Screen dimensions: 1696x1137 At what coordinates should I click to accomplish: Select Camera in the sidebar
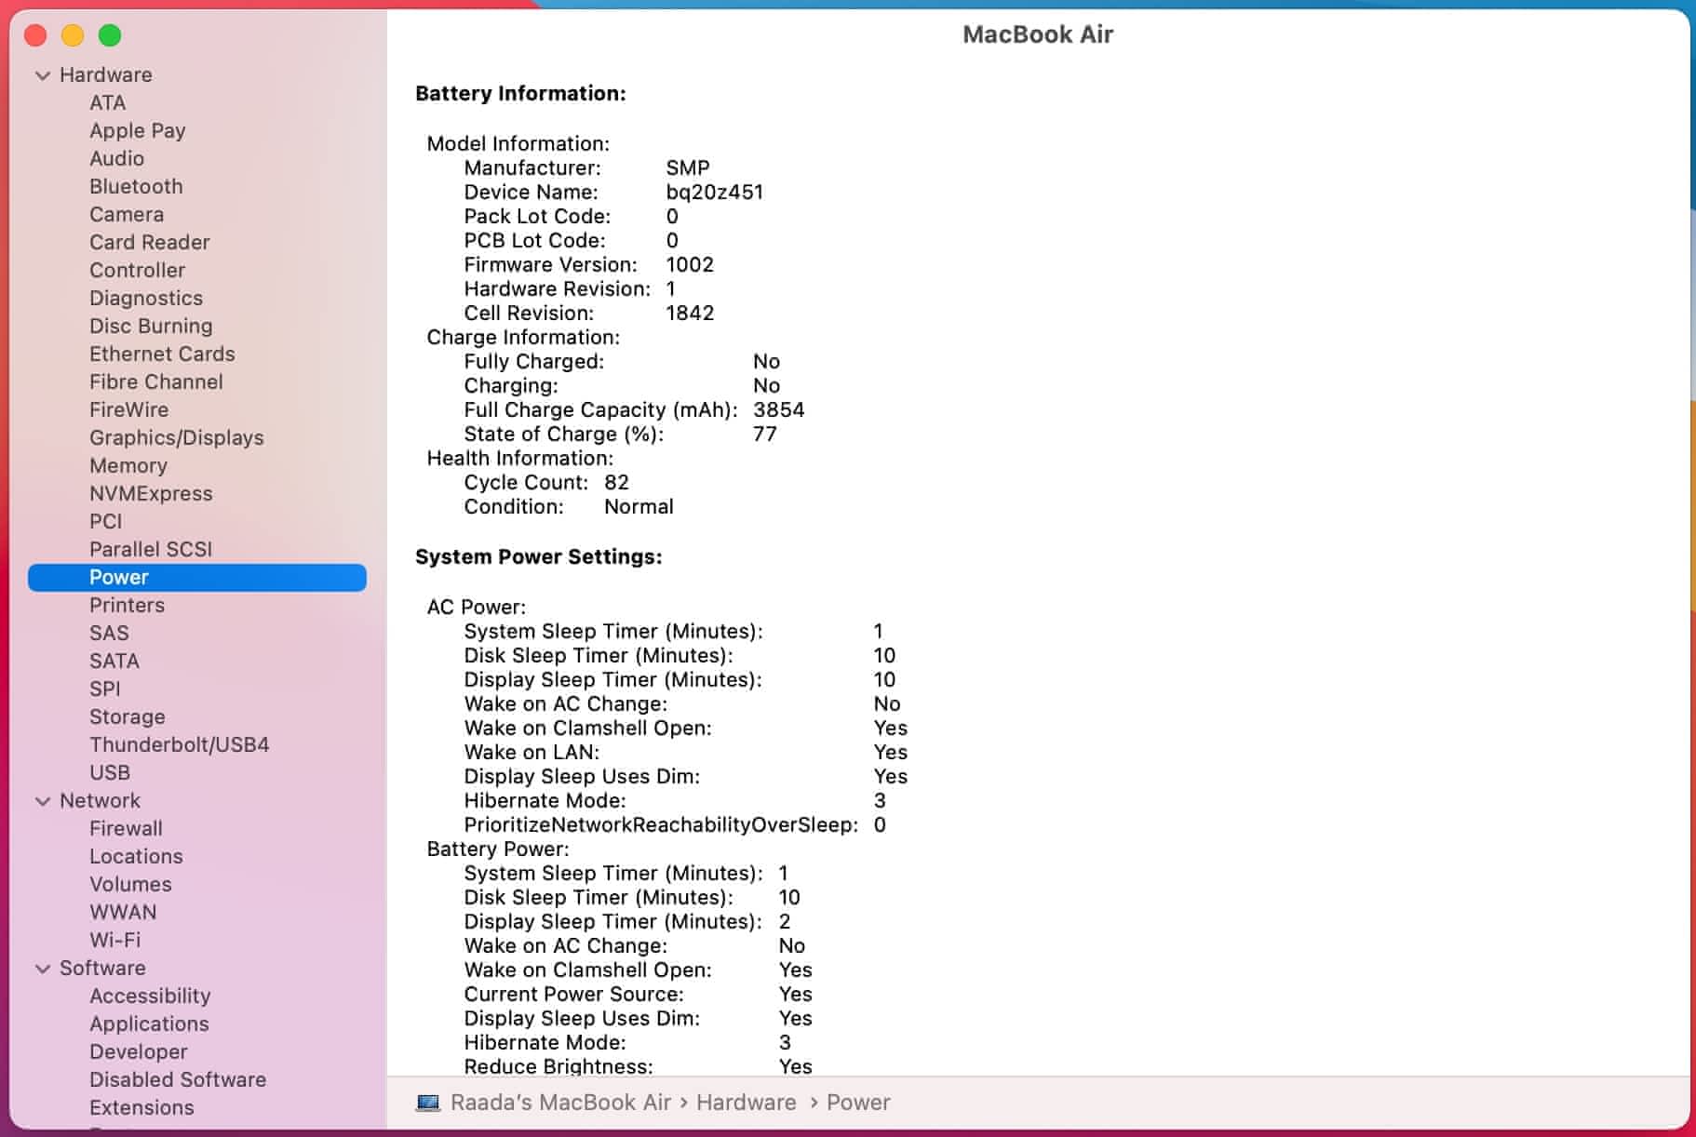(x=127, y=214)
